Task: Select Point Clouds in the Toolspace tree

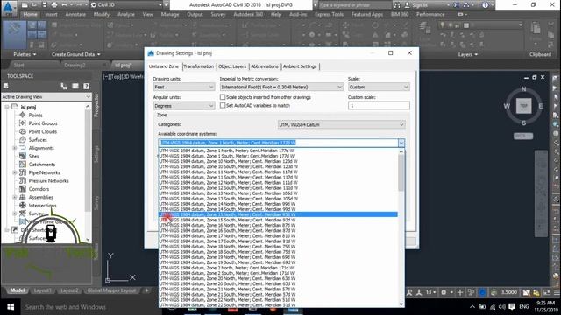Action: (43, 131)
